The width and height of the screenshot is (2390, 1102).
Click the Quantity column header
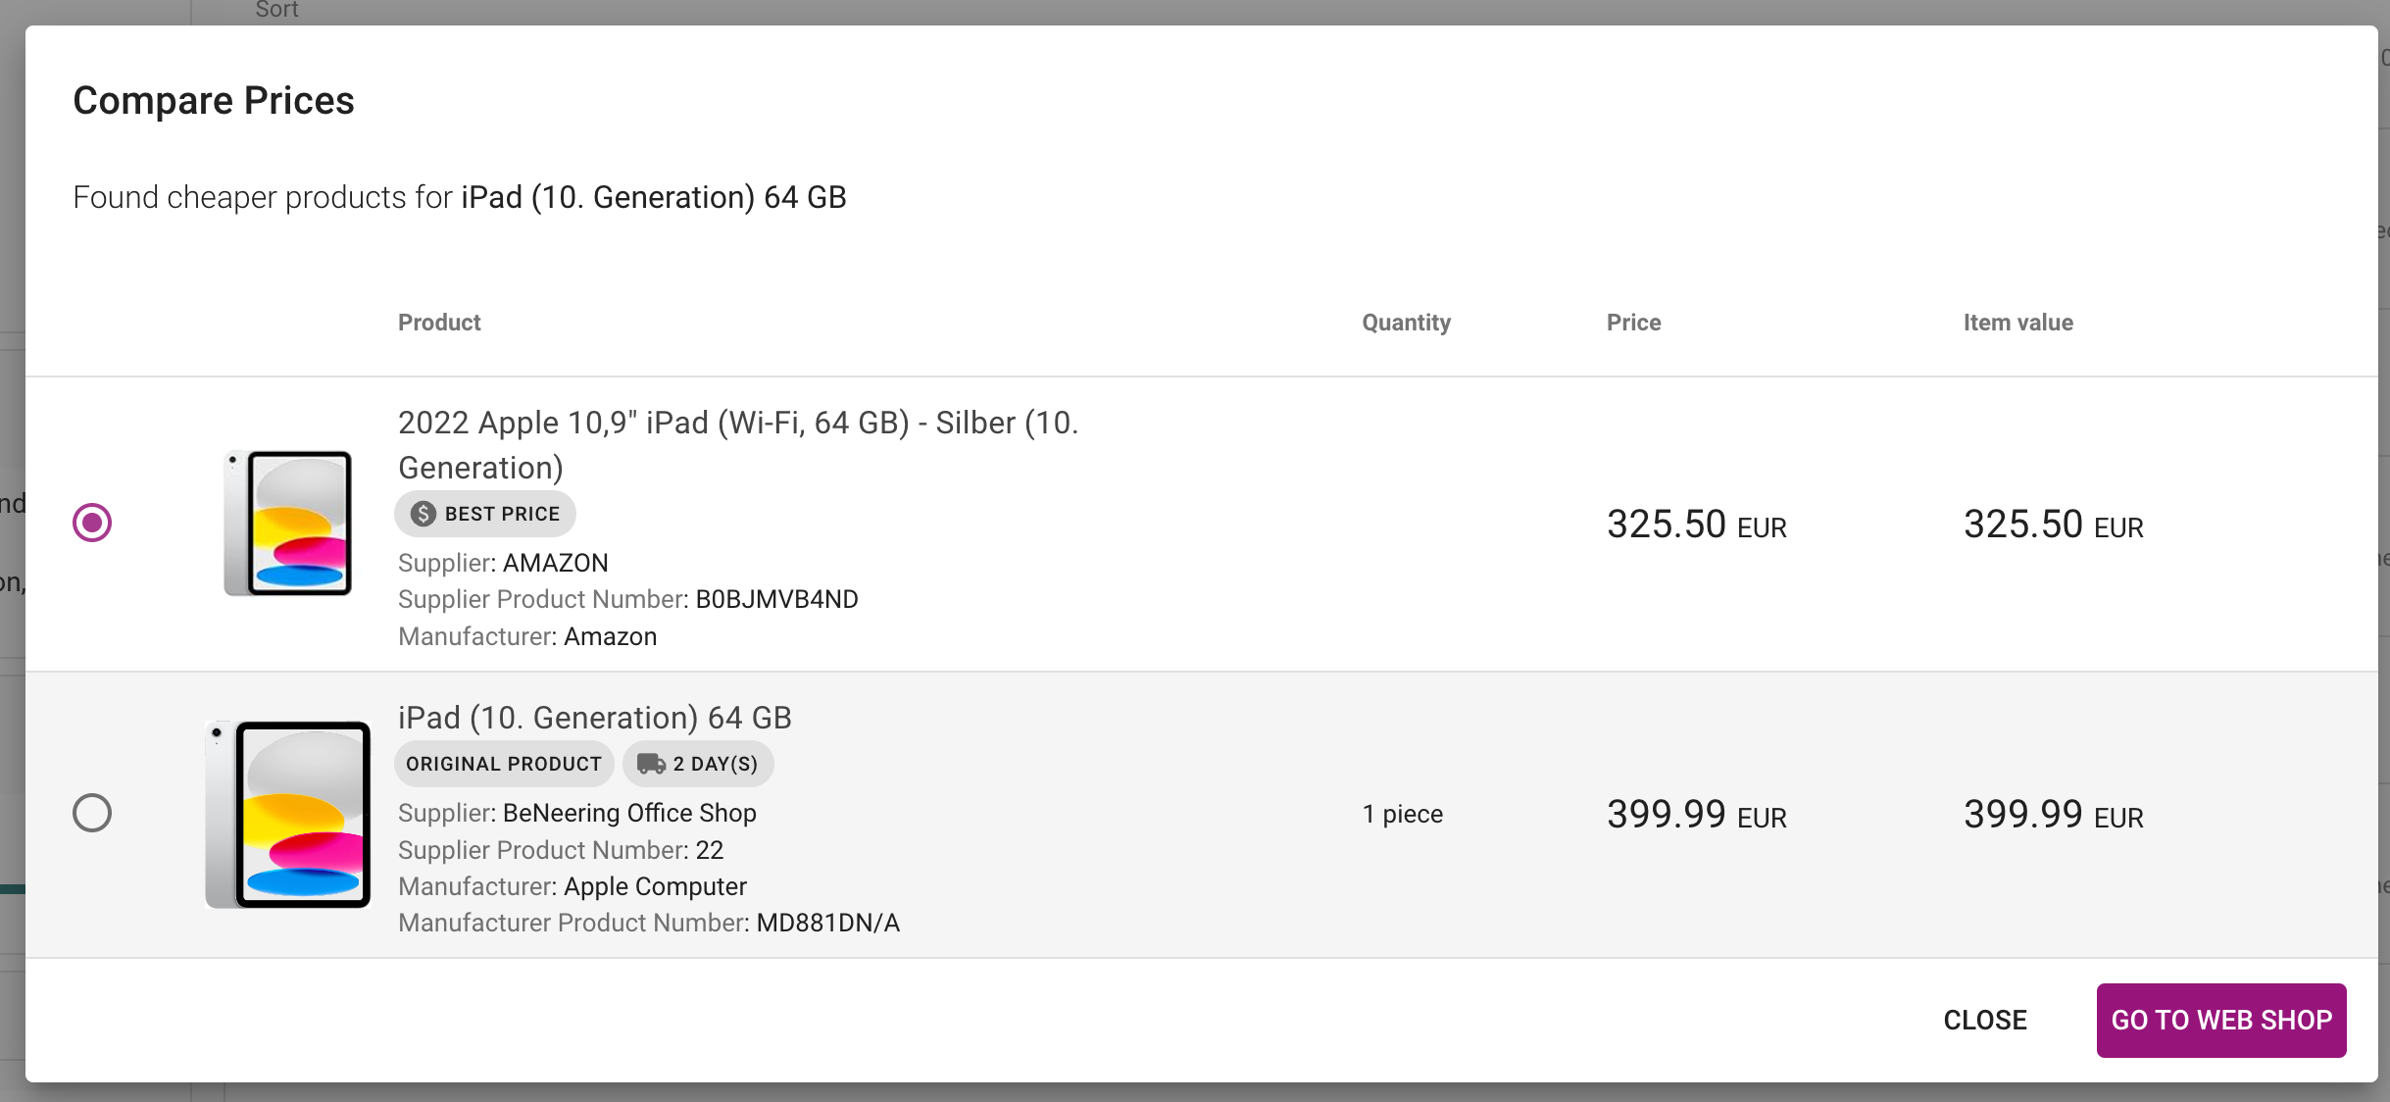point(1406,323)
